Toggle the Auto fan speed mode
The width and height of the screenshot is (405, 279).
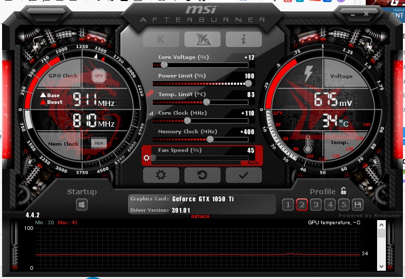coord(253,163)
